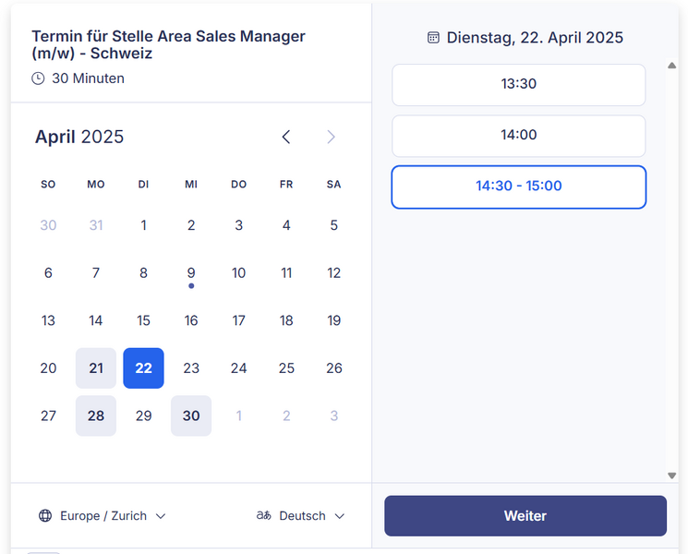Pick April 28 in calendar
Viewport: 688px width, 554px height.
click(96, 415)
